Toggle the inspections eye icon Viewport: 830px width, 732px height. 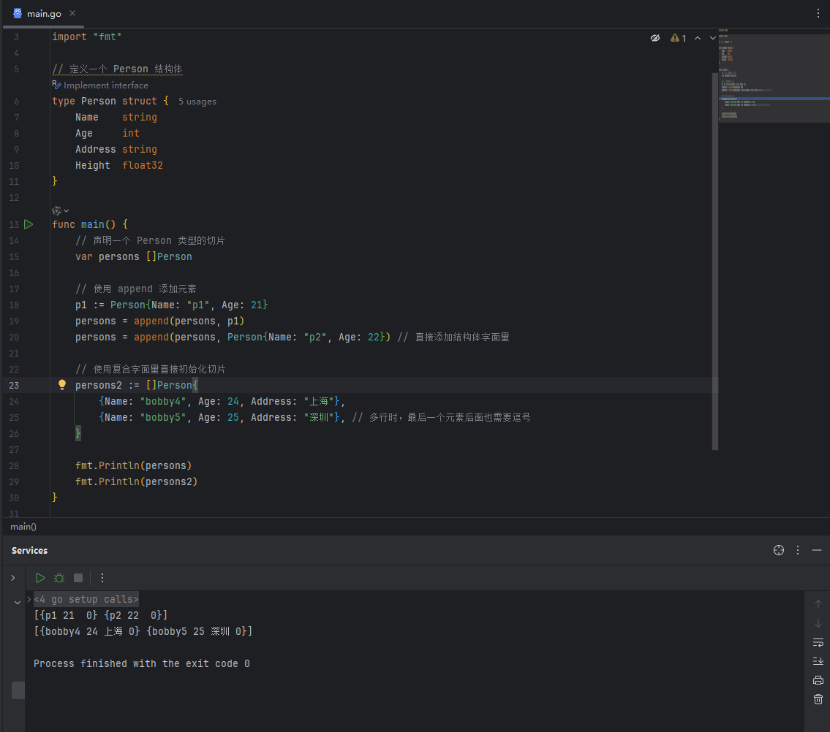click(x=654, y=38)
